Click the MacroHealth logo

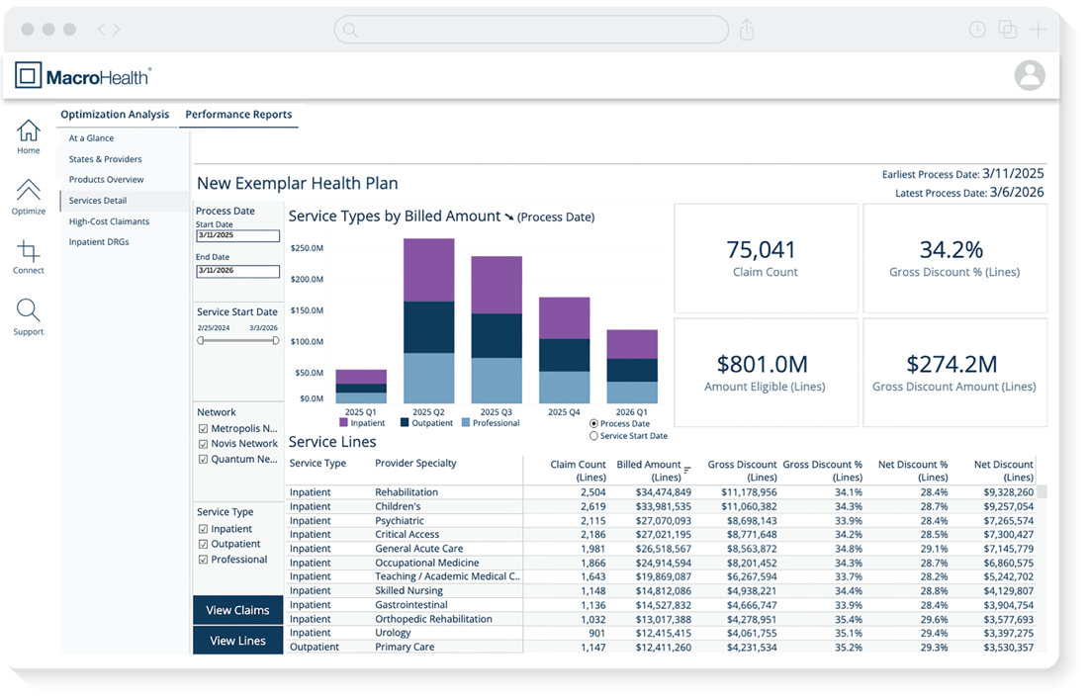point(82,75)
